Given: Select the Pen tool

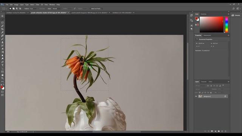Looking at the screenshot, I should (2, 62).
